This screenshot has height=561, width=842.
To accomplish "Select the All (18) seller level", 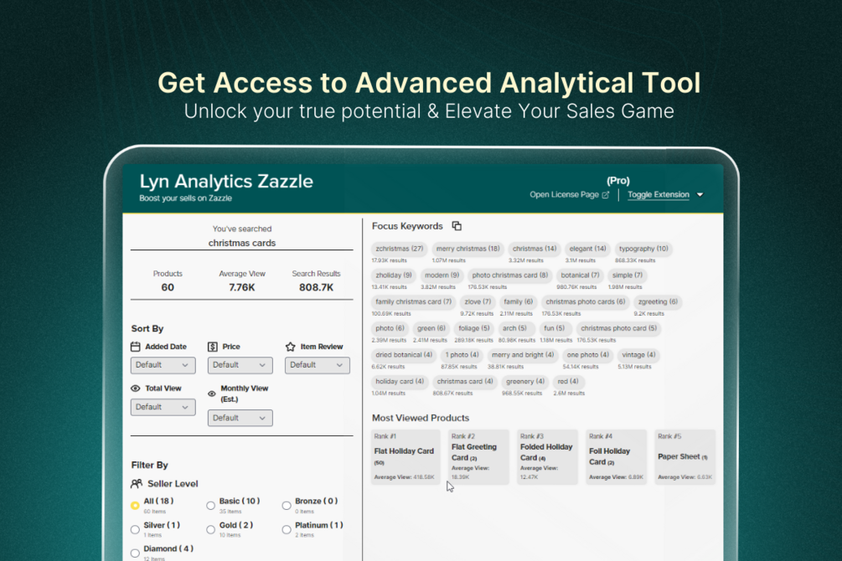I will 135,506.
